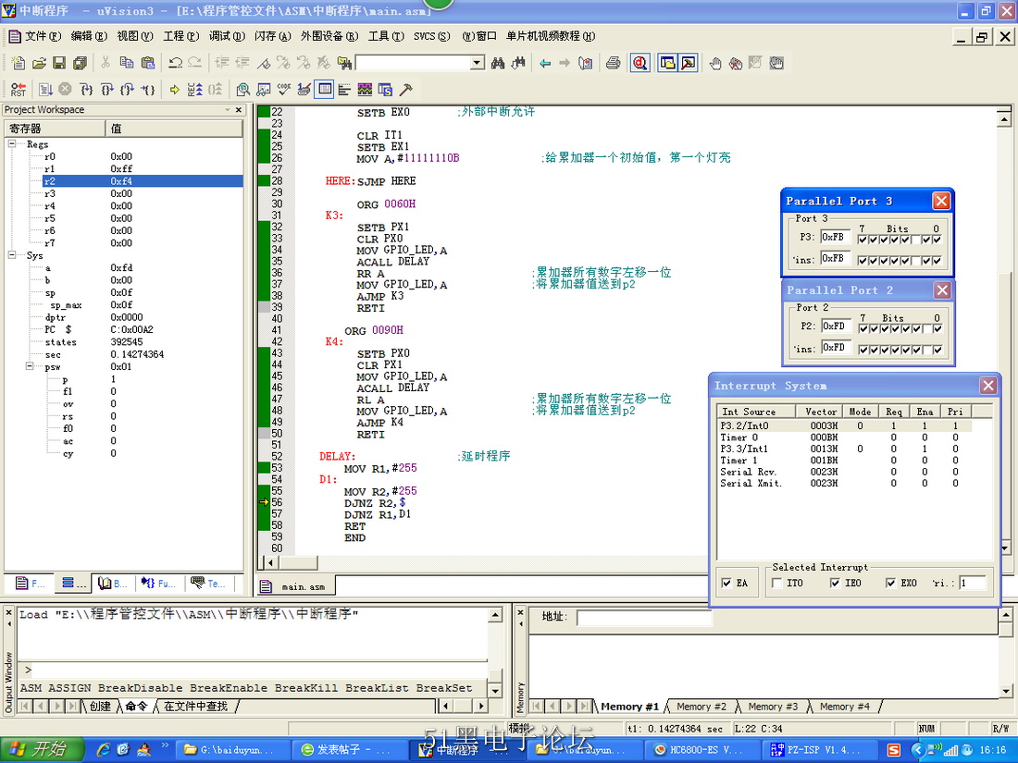The image size is (1018, 763).
Task: Toggle the Memory Window toolbar icon
Action: point(325,90)
